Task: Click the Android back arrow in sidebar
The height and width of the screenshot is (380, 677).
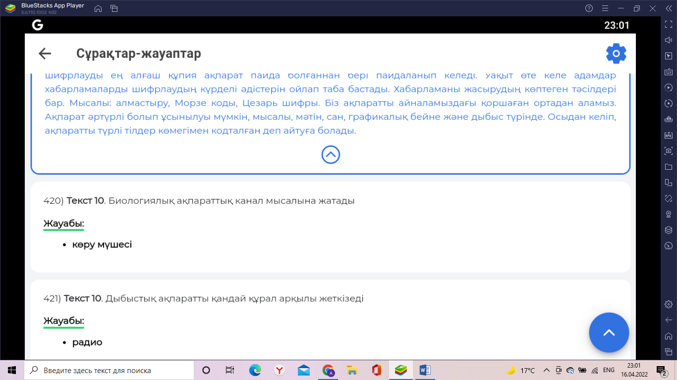Action: (668, 320)
